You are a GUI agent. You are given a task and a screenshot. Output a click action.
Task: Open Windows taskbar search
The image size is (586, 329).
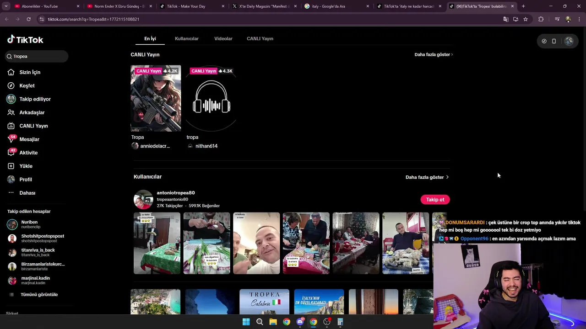pos(260,322)
